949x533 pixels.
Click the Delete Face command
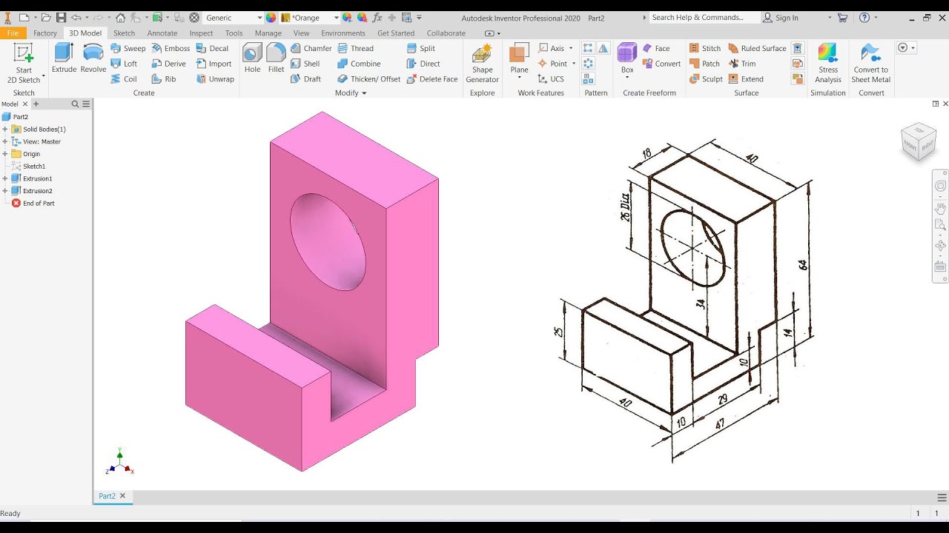(432, 79)
